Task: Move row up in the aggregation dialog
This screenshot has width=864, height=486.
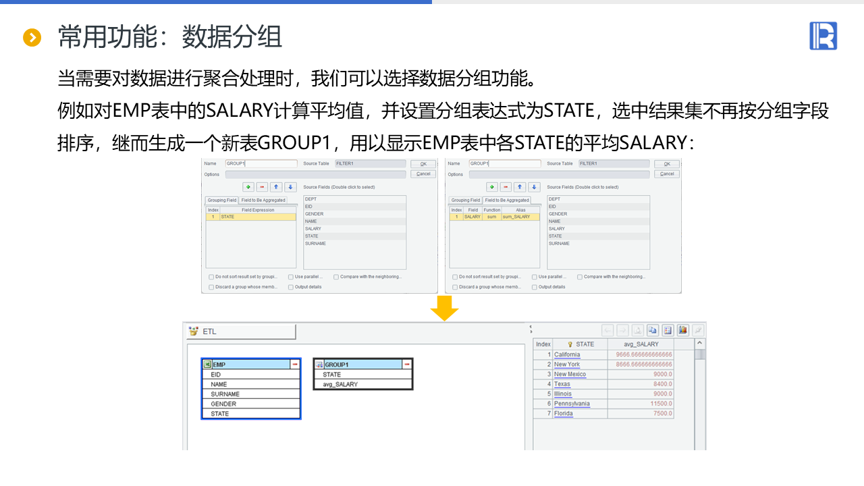Action: tap(520, 187)
